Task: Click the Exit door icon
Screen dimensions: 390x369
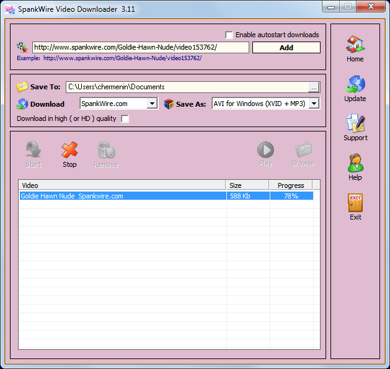Action: point(355,203)
